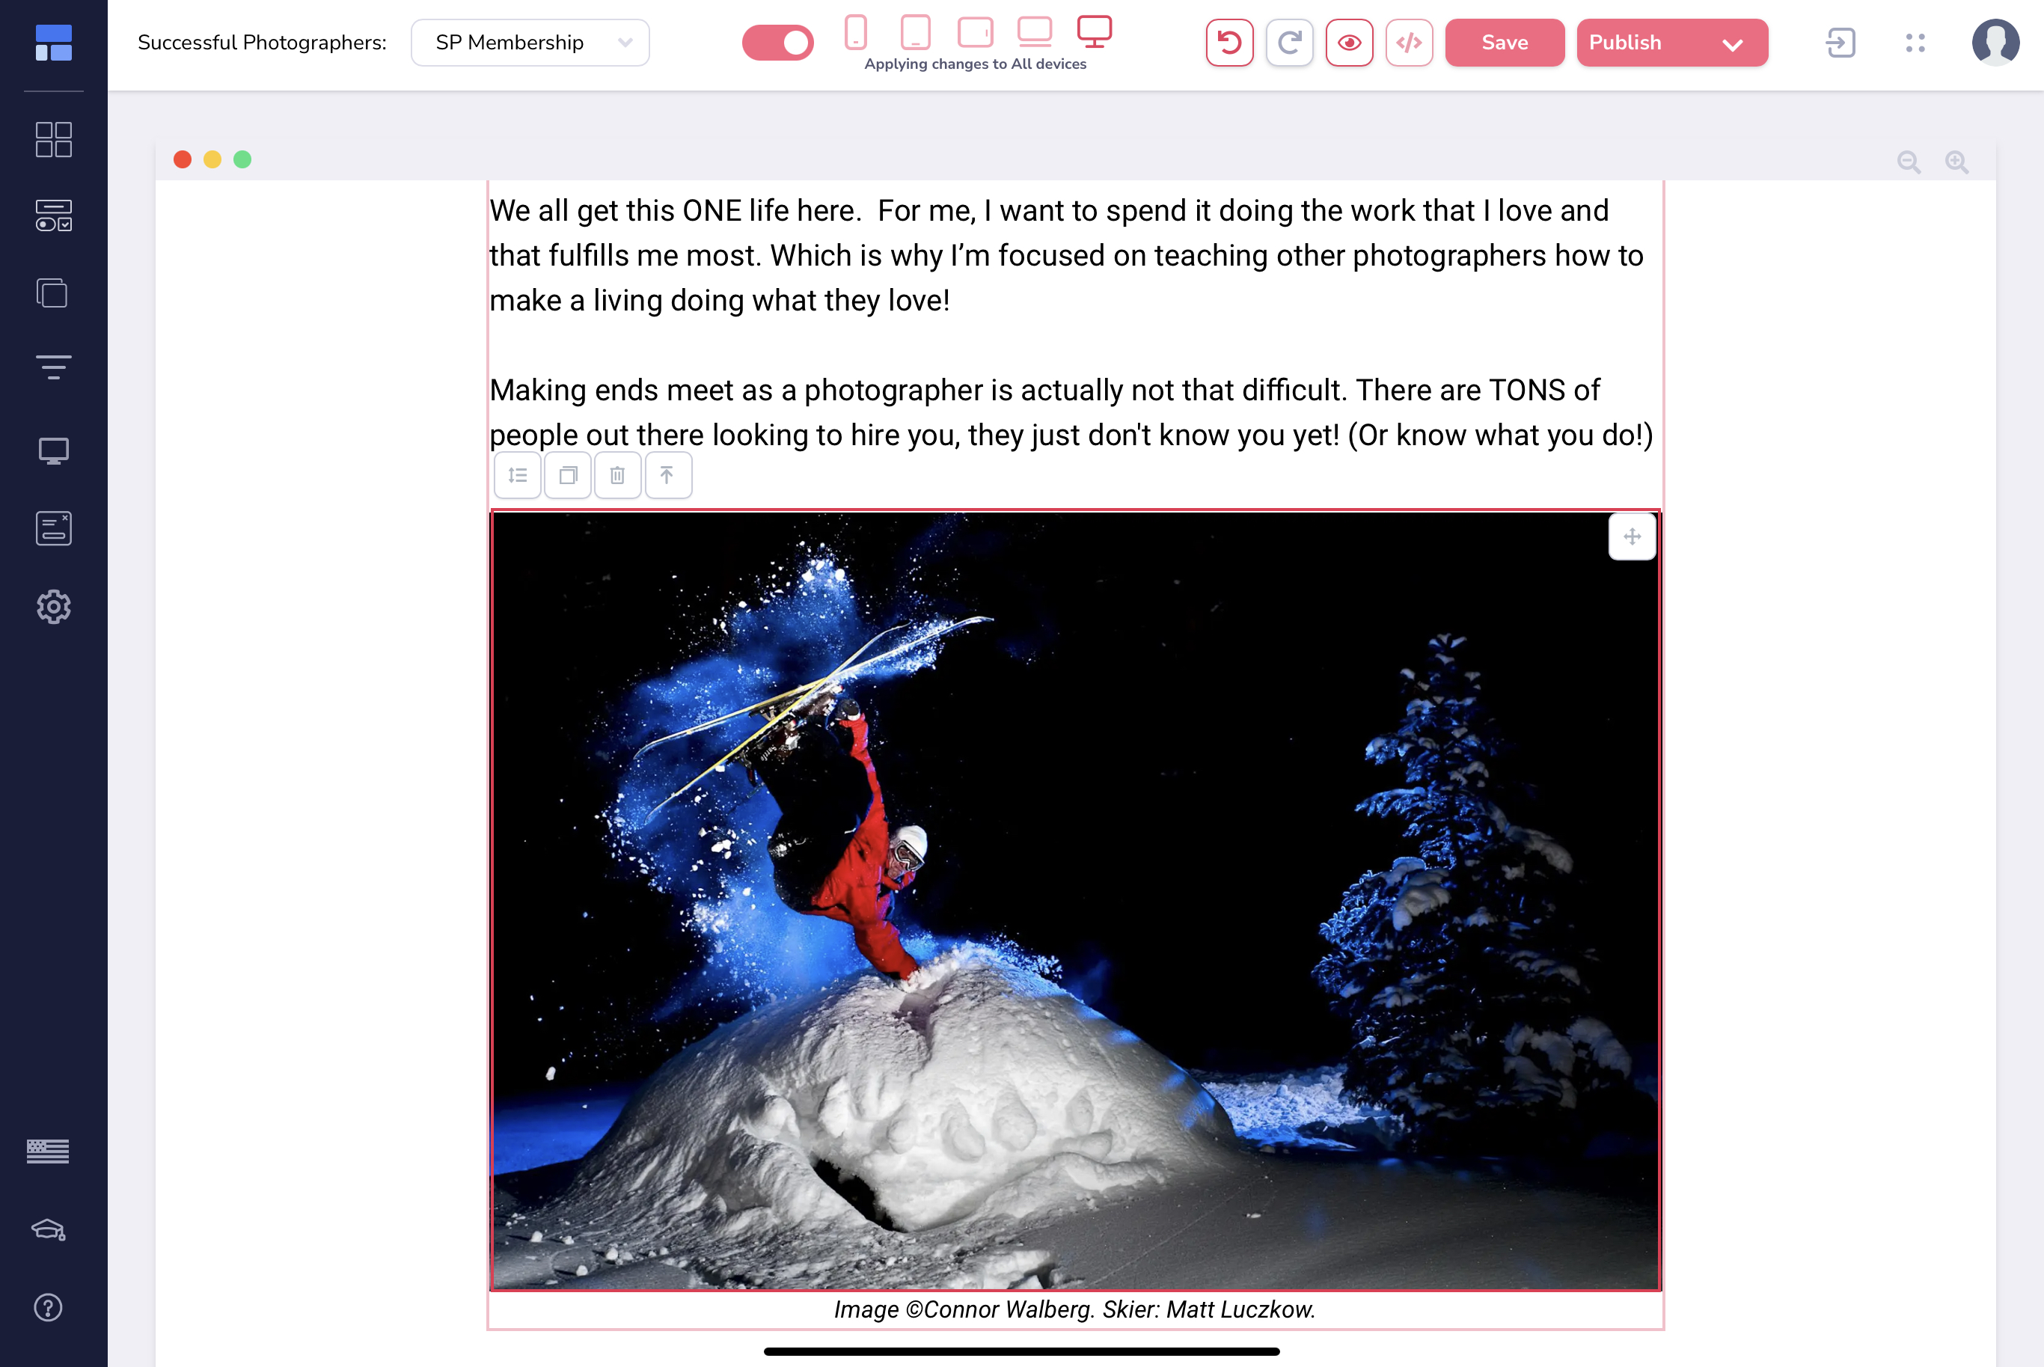Image resolution: width=2044 pixels, height=1367 pixels.
Task: Open the filter lines sidebar icon
Action: [53, 367]
